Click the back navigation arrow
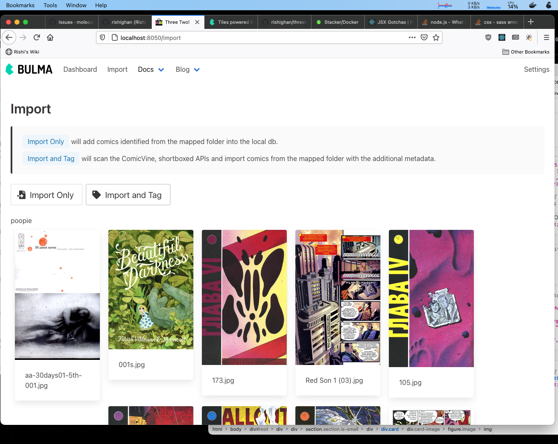Screen dimensions: 558x444 tap(9, 37)
